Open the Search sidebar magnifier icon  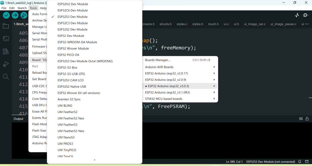pyautogui.click(x=6, y=77)
